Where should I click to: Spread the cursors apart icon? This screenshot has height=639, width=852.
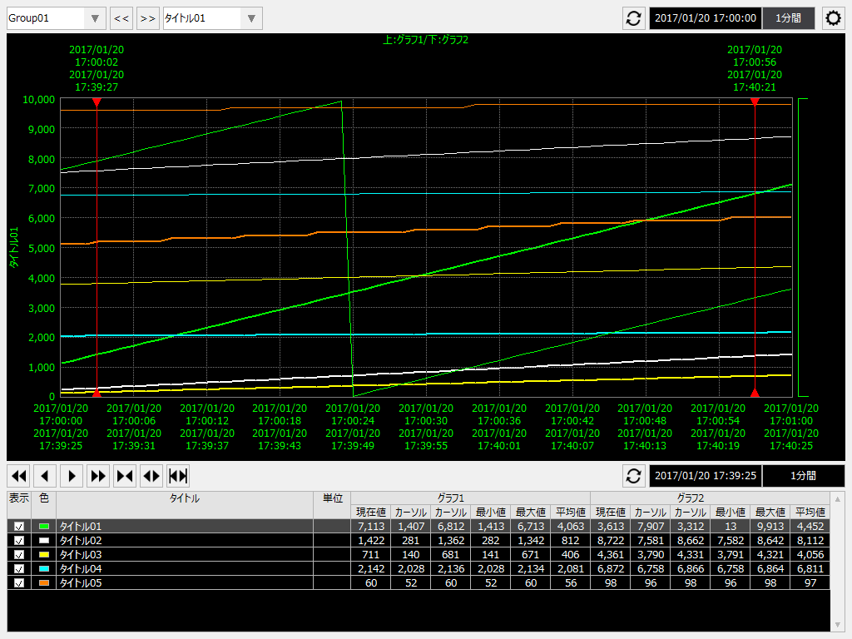(151, 476)
